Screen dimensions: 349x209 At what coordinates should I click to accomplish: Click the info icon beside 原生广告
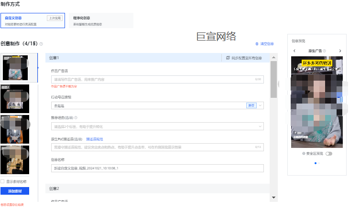(324, 51)
